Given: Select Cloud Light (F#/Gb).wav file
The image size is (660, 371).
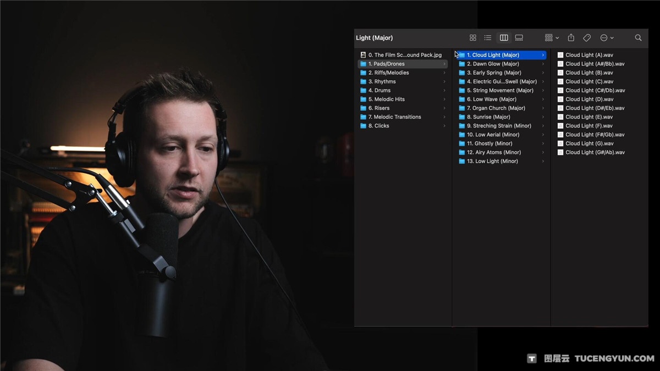Looking at the screenshot, I should point(591,135).
